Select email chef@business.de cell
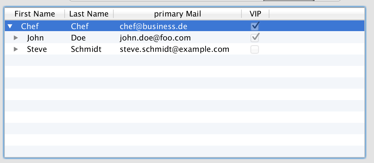This screenshot has height=163, width=374. 153,26
